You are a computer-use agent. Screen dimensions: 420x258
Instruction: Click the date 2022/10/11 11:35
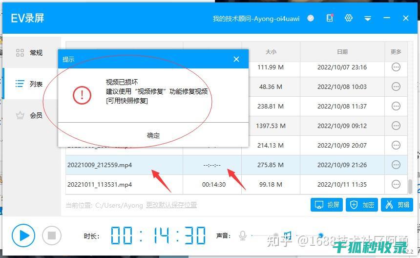[342, 185]
